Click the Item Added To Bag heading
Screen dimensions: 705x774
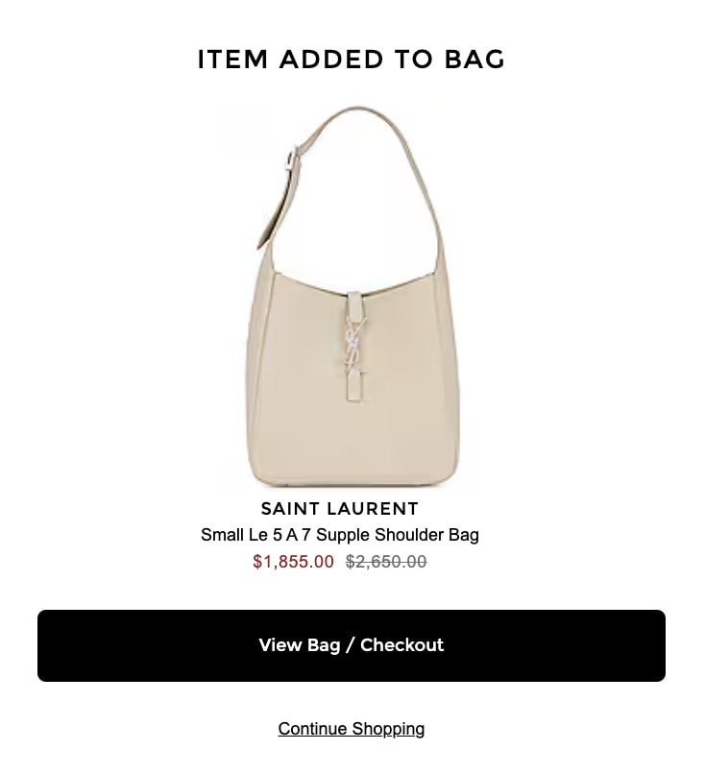coord(352,60)
